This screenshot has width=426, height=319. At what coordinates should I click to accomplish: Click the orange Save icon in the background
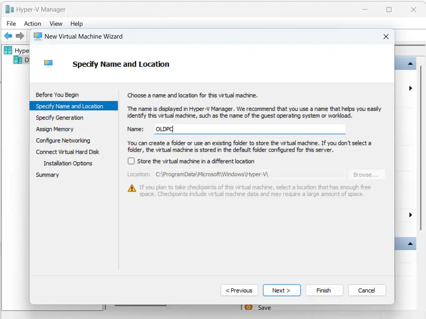click(249, 307)
